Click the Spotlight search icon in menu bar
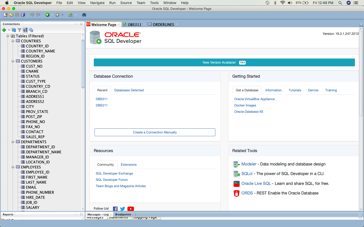 pyautogui.click(x=340, y=3)
